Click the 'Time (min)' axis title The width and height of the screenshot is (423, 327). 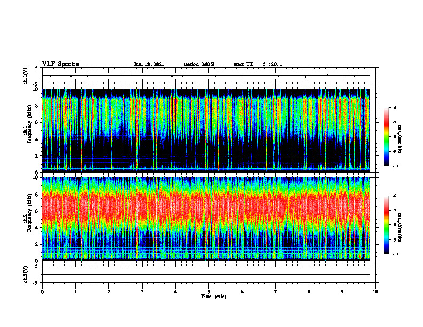[214, 297]
